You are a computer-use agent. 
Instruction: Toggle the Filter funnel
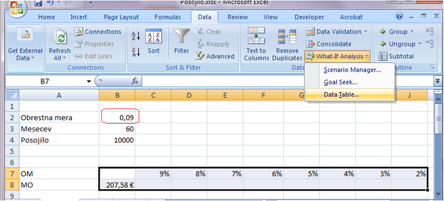pyautogui.click(x=181, y=42)
